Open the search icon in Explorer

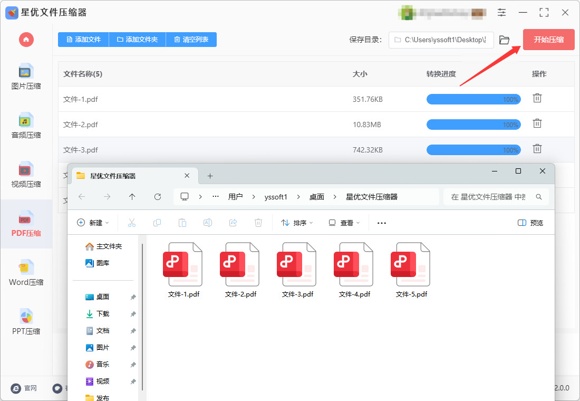(539, 197)
